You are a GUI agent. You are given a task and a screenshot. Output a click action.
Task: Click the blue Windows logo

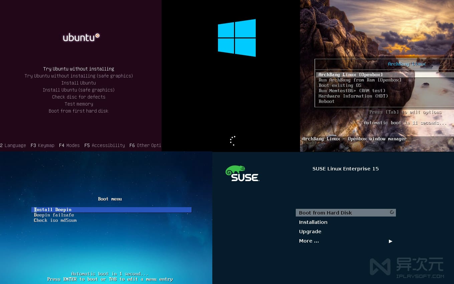tap(237, 38)
